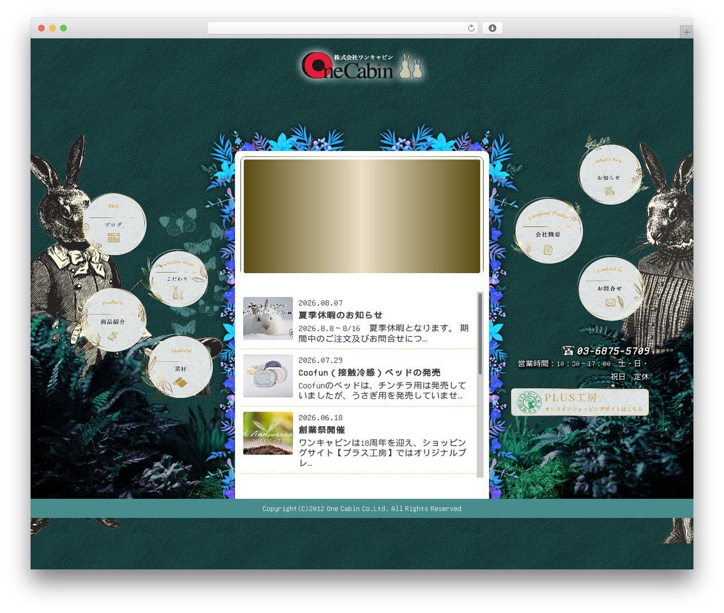Click the date 2026.07.29
The height and width of the screenshot is (613, 724).
click(x=321, y=360)
